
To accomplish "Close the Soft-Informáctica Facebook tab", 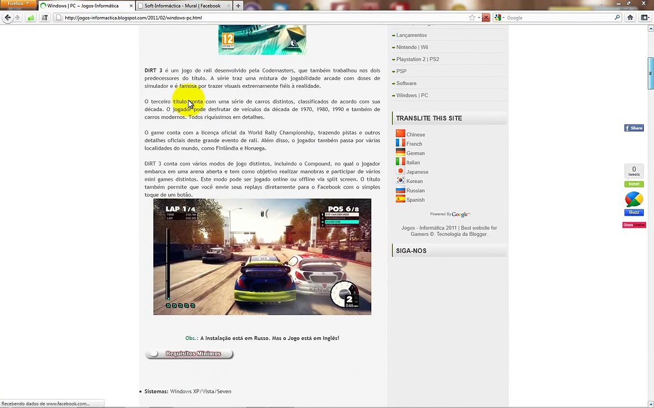I will 228,6.
